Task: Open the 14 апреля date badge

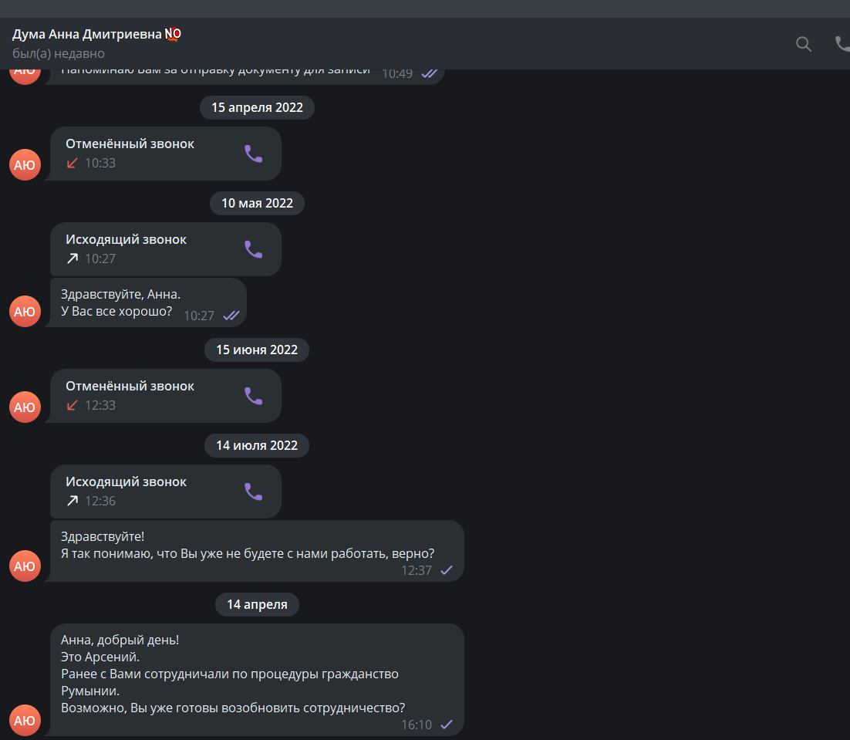Action: tap(257, 604)
